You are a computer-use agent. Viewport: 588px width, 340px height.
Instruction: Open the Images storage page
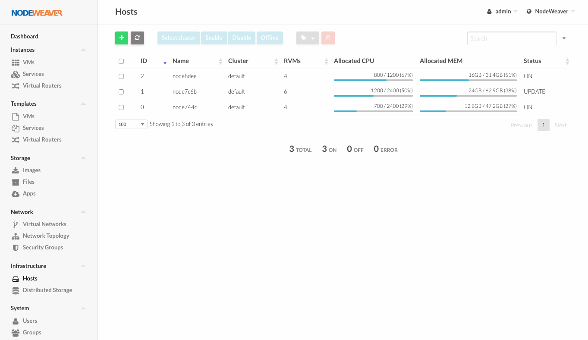pyautogui.click(x=31, y=170)
